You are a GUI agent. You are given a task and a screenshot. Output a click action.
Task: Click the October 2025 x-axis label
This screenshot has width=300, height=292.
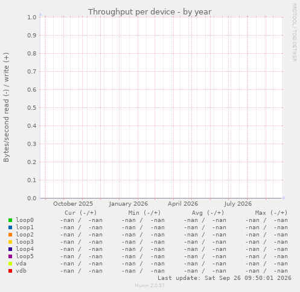(x=73, y=204)
